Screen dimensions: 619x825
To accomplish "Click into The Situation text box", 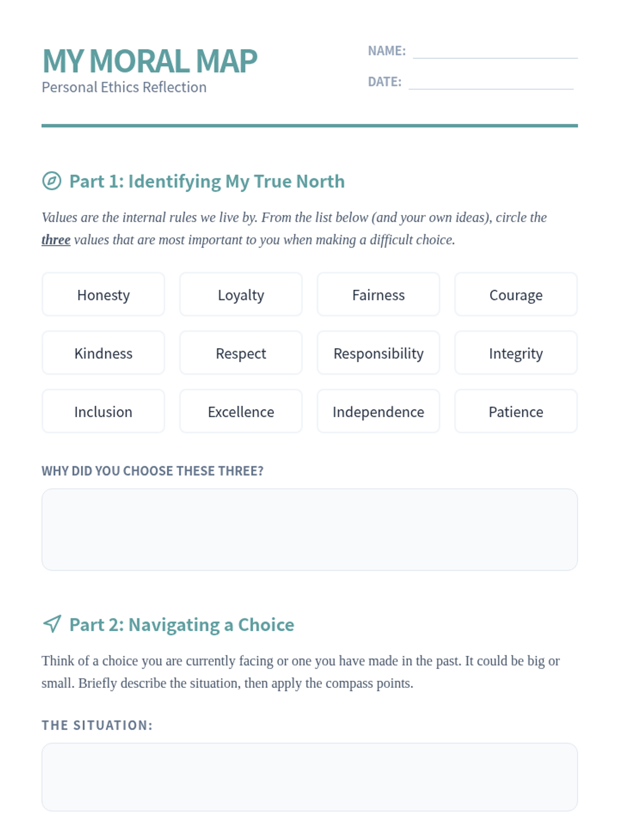I will coord(309,777).
